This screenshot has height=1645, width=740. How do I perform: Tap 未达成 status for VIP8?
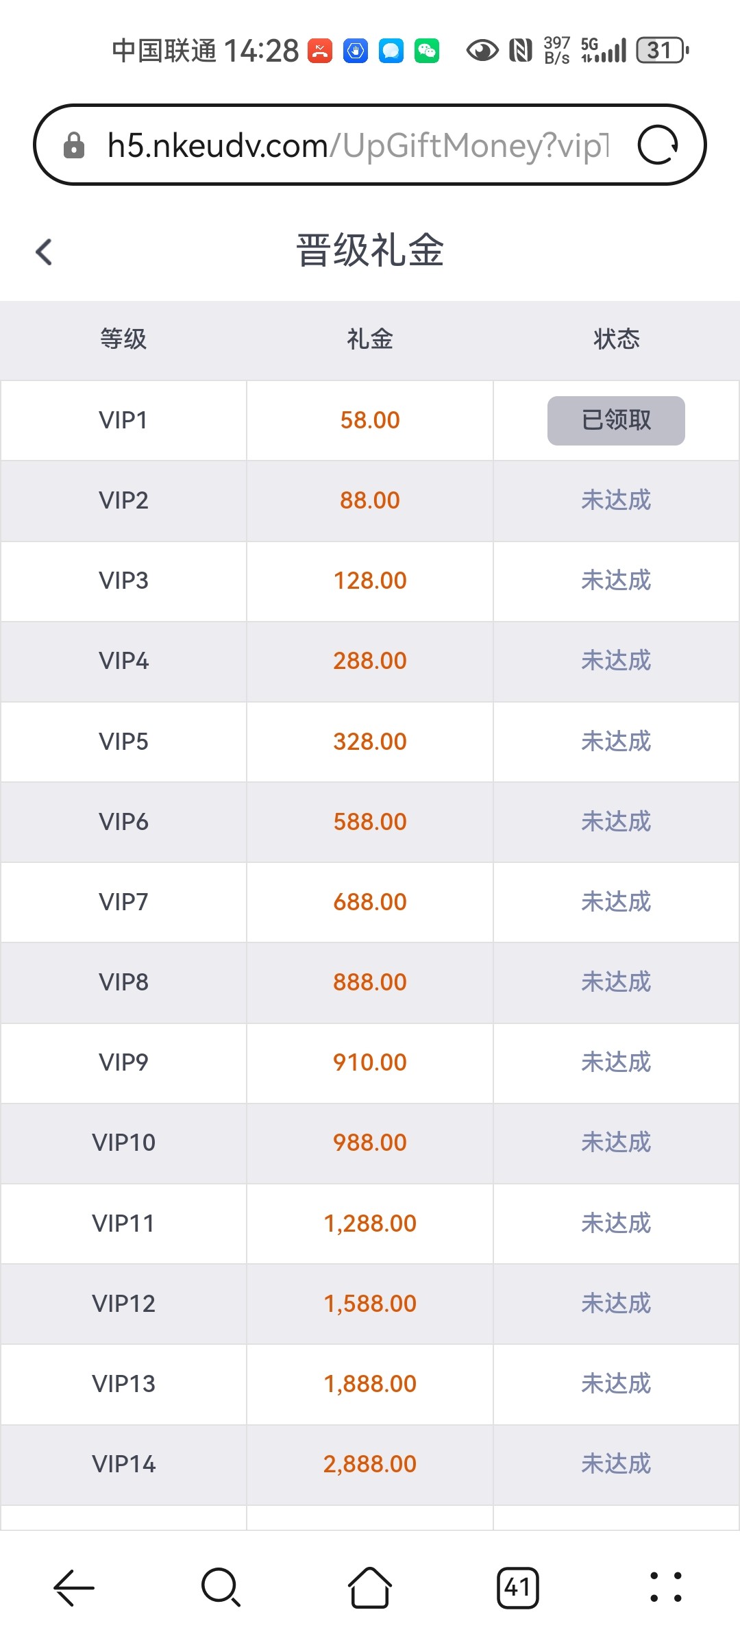coord(616,982)
